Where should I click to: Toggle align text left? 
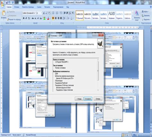53,18
